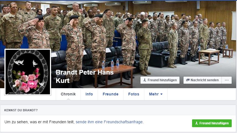This screenshot has height=133, width=237.
Task: Select the Fotos tab
Action: 133,94
